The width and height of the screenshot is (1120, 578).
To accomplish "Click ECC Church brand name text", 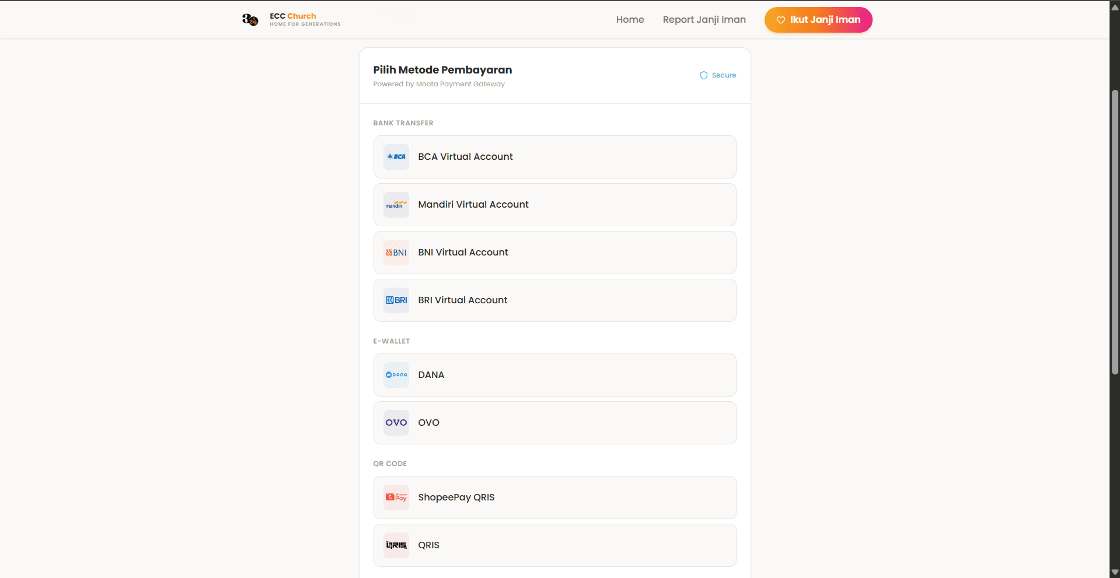I will click(x=293, y=16).
